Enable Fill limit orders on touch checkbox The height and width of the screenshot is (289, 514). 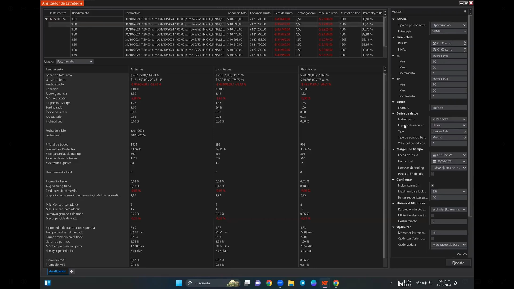[x=433, y=215]
